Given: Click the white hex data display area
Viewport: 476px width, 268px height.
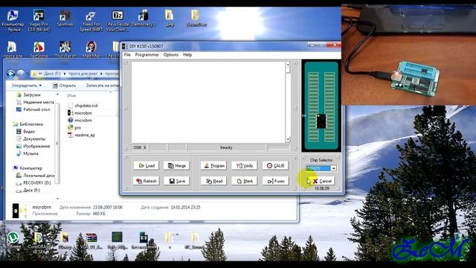Looking at the screenshot, I should (208, 102).
